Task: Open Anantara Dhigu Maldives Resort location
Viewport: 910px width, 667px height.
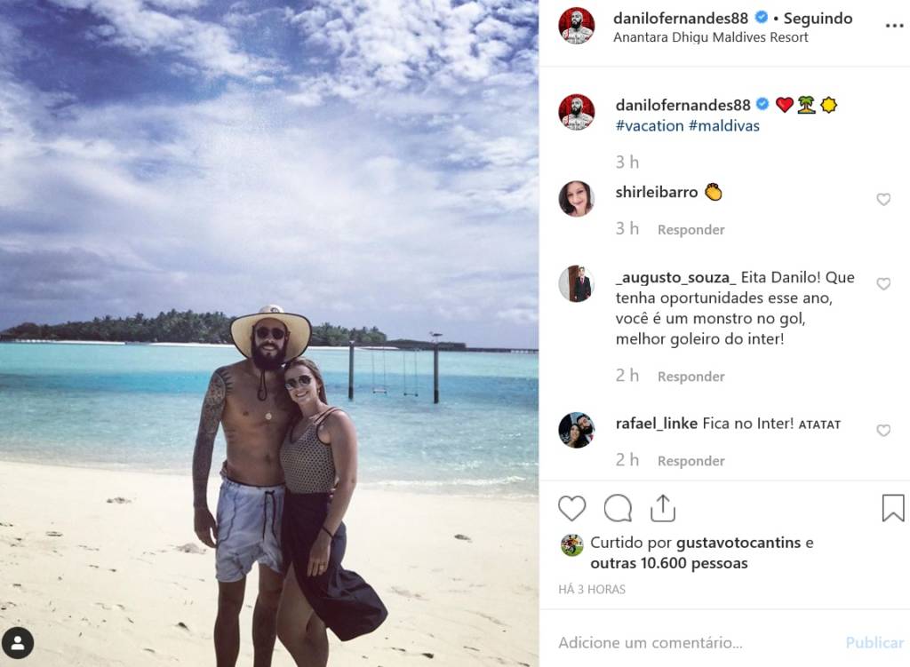Action: [x=710, y=37]
